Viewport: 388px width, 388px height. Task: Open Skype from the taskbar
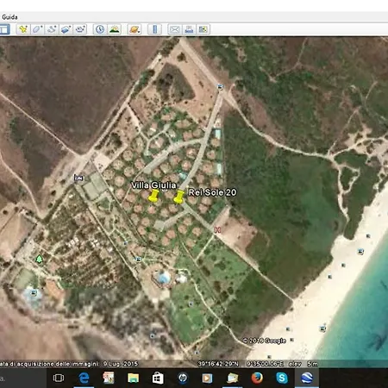click(x=282, y=378)
